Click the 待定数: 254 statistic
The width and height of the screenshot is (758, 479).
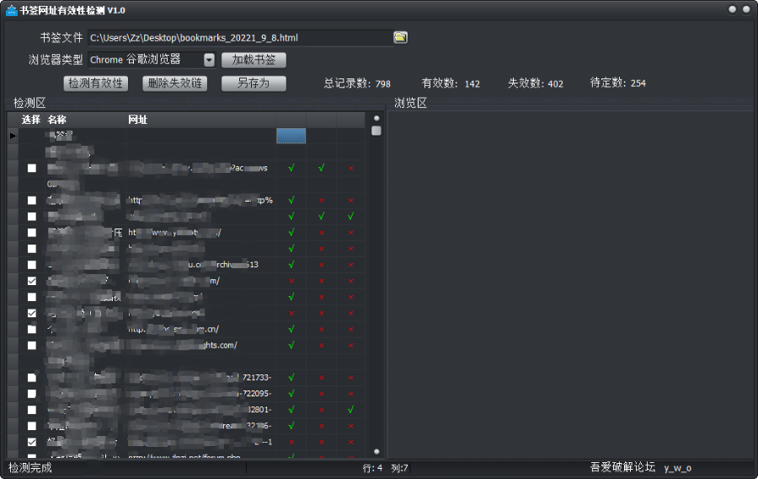coord(618,83)
